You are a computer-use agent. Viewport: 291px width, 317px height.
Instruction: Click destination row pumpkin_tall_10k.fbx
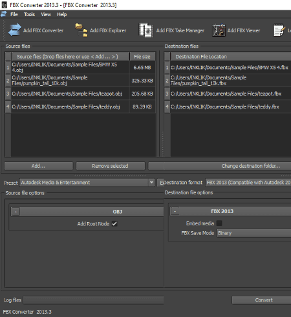click(230, 81)
